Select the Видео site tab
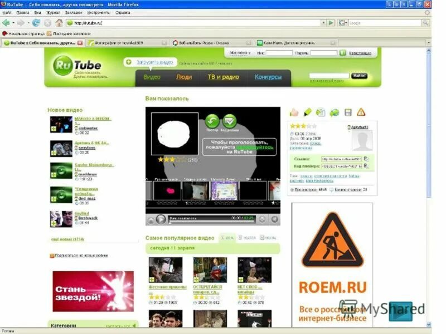 click(152, 77)
